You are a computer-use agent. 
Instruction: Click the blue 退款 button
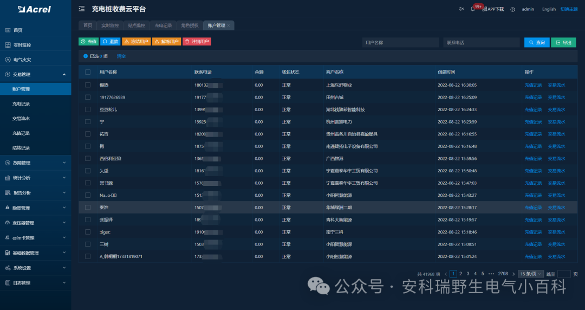pos(110,41)
